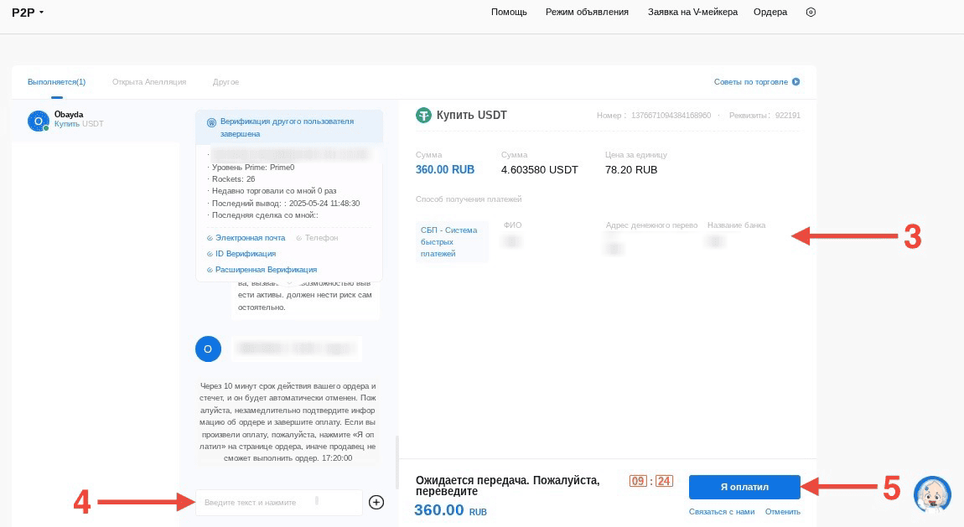
Task: Click the play icon beside Советы по торговле
Action: [x=796, y=82]
